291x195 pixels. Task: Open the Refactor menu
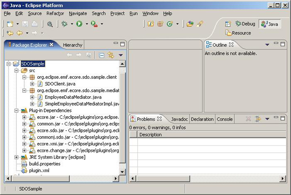coord(55,14)
